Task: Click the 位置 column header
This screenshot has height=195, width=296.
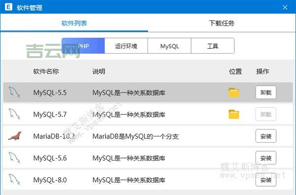Action: [x=235, y=71]
